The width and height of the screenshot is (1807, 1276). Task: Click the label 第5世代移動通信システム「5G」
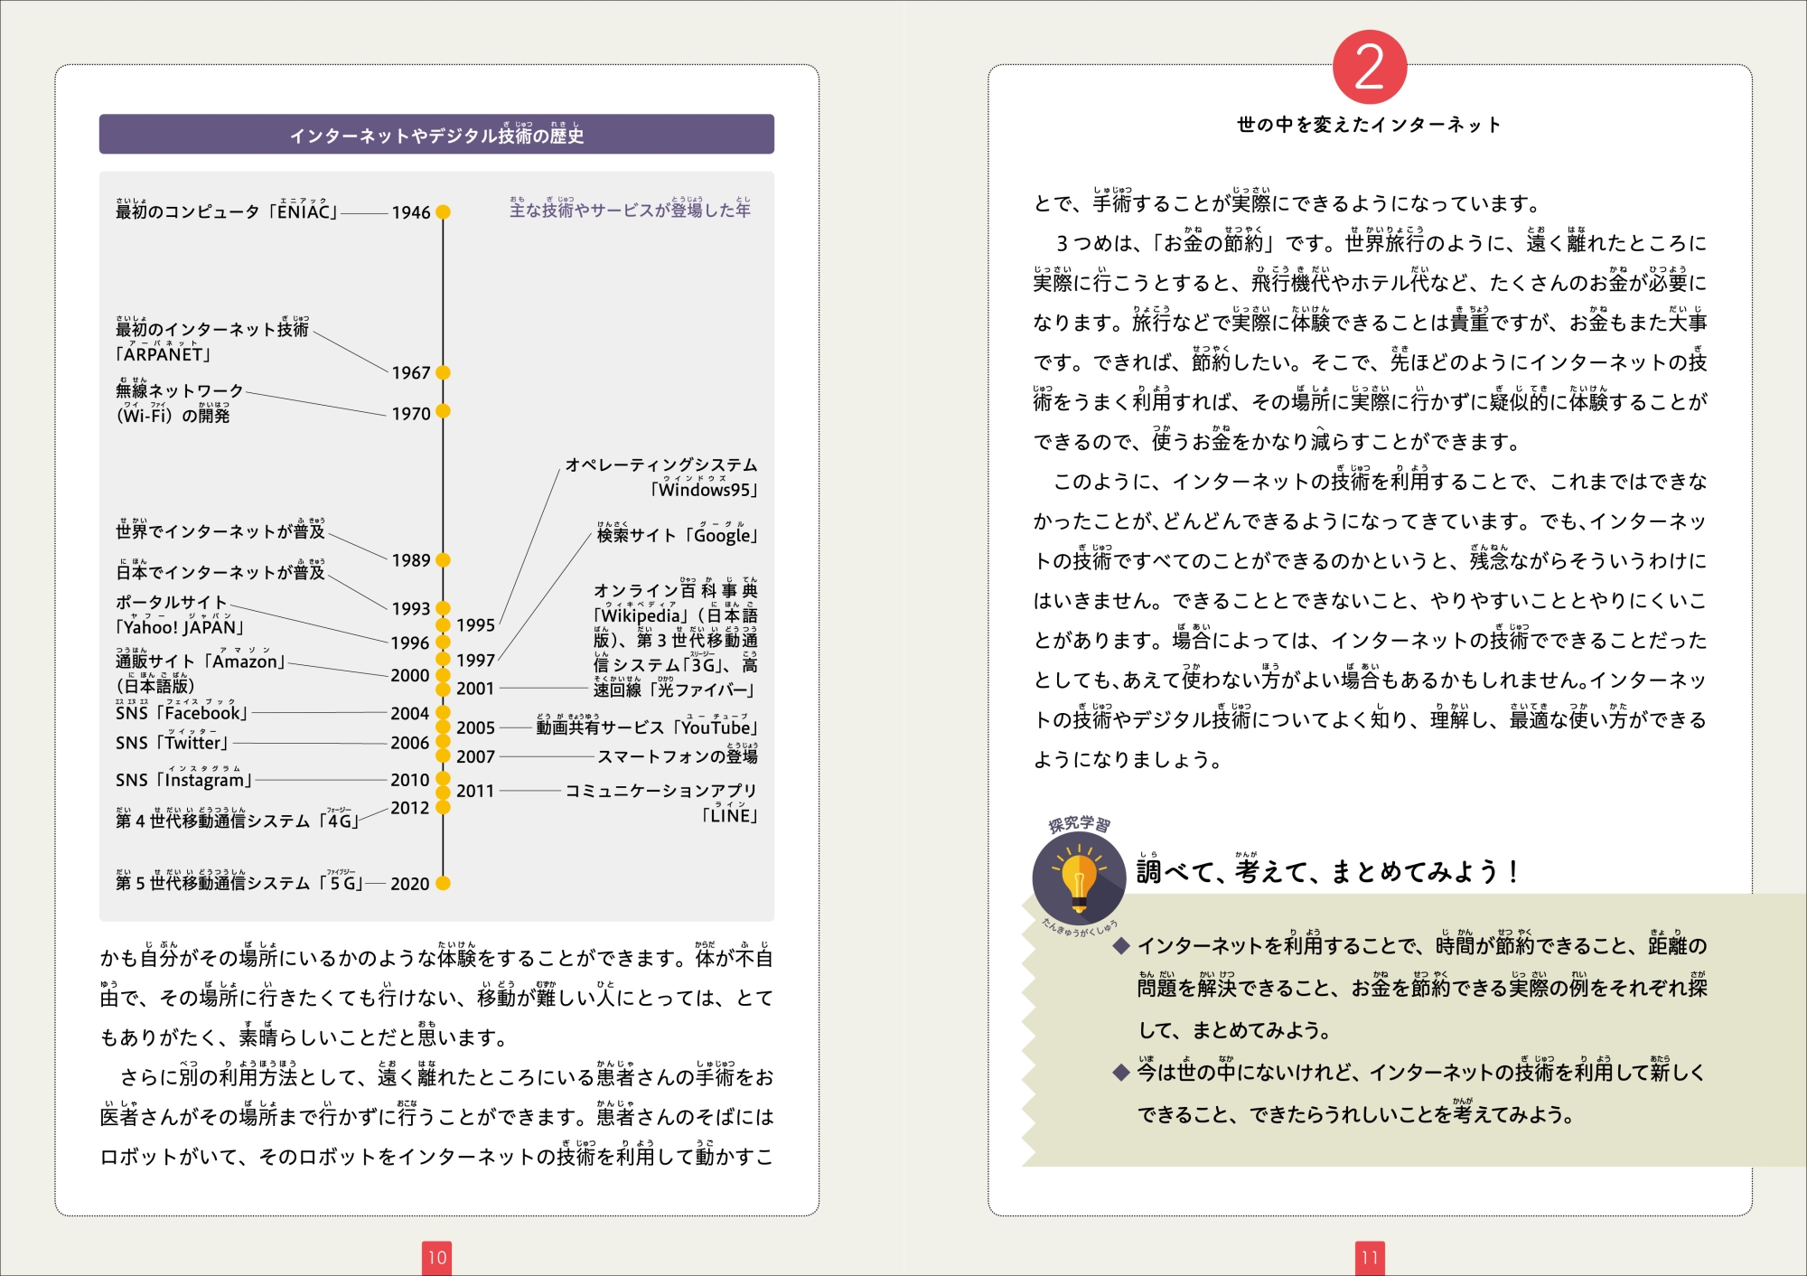pyautogui.click(x=239, y=881)
